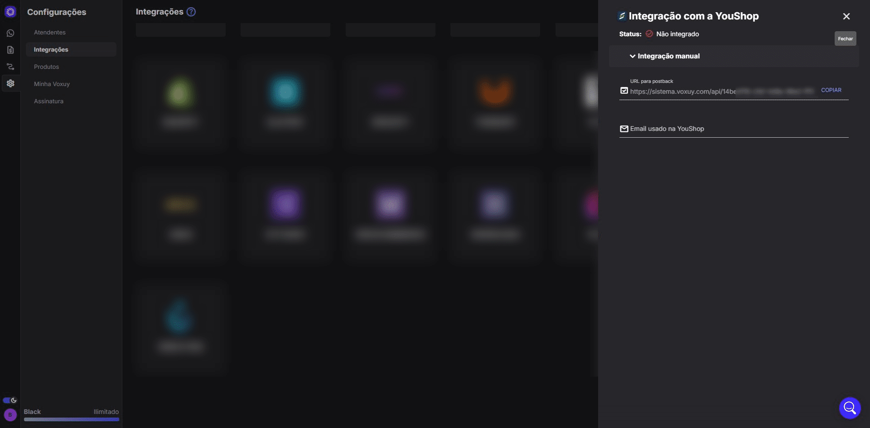
Task: Open the Produtos settings page
Action: 47,67
